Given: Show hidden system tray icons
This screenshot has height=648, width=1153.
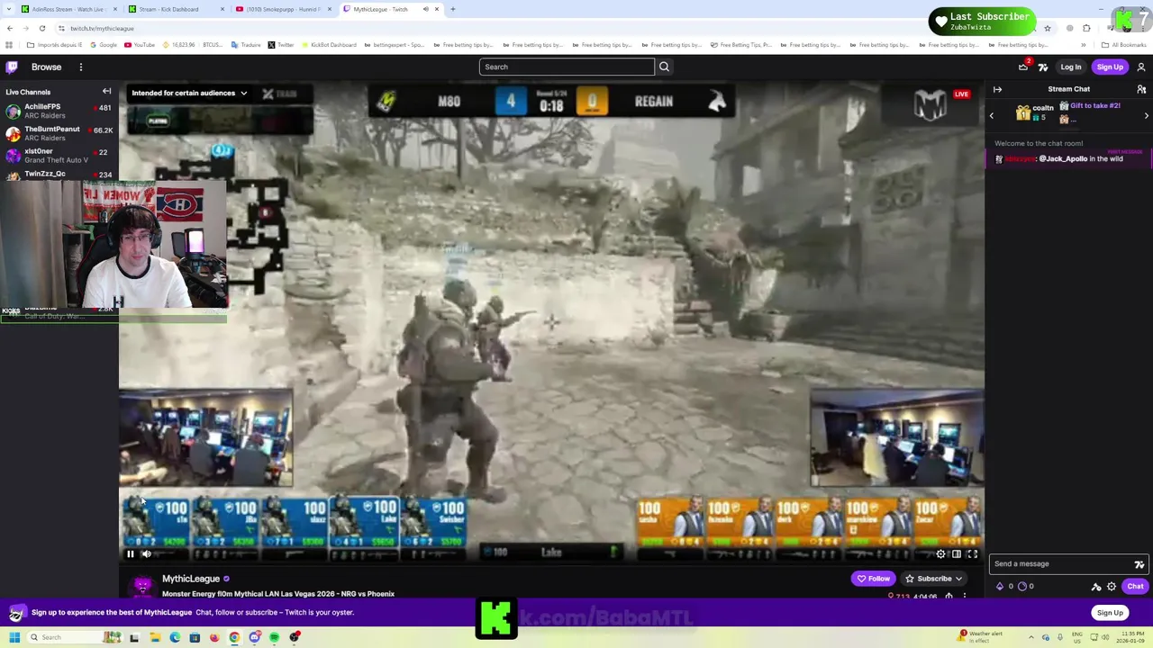Looking at the screenshot, I should click(1030, 637).
